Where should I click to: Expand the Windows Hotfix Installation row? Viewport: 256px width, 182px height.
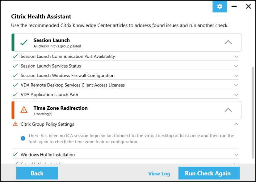[236, 155]
